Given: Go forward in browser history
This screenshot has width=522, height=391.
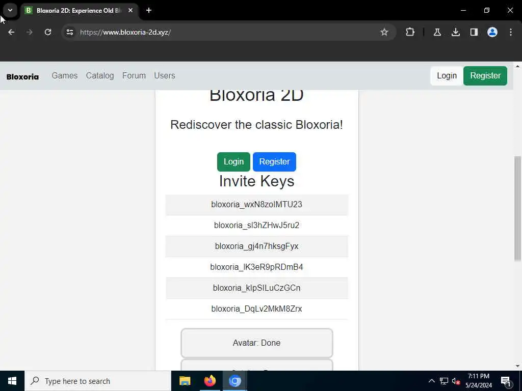Looking at the screenshot, I should coord(29,32).
